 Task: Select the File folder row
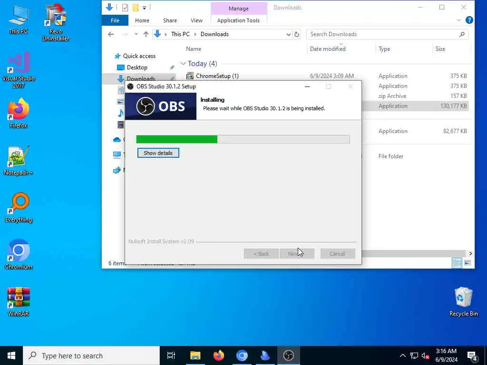415,156
